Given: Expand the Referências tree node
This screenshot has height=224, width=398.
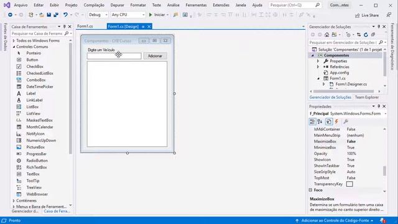Looking at the screenshot, I should pyautogui.click(x=318, y=67).
